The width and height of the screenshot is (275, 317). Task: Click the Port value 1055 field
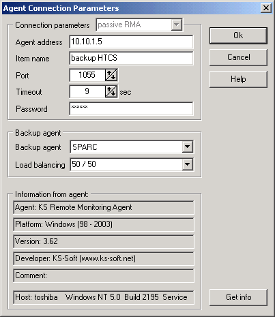[87, 75]
